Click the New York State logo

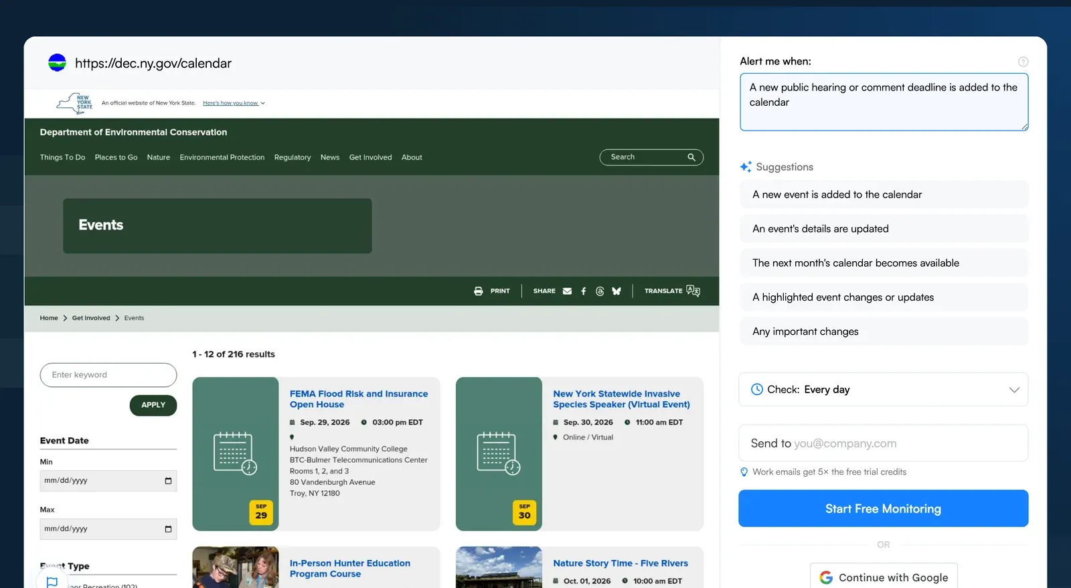click(x=74, y=103)
